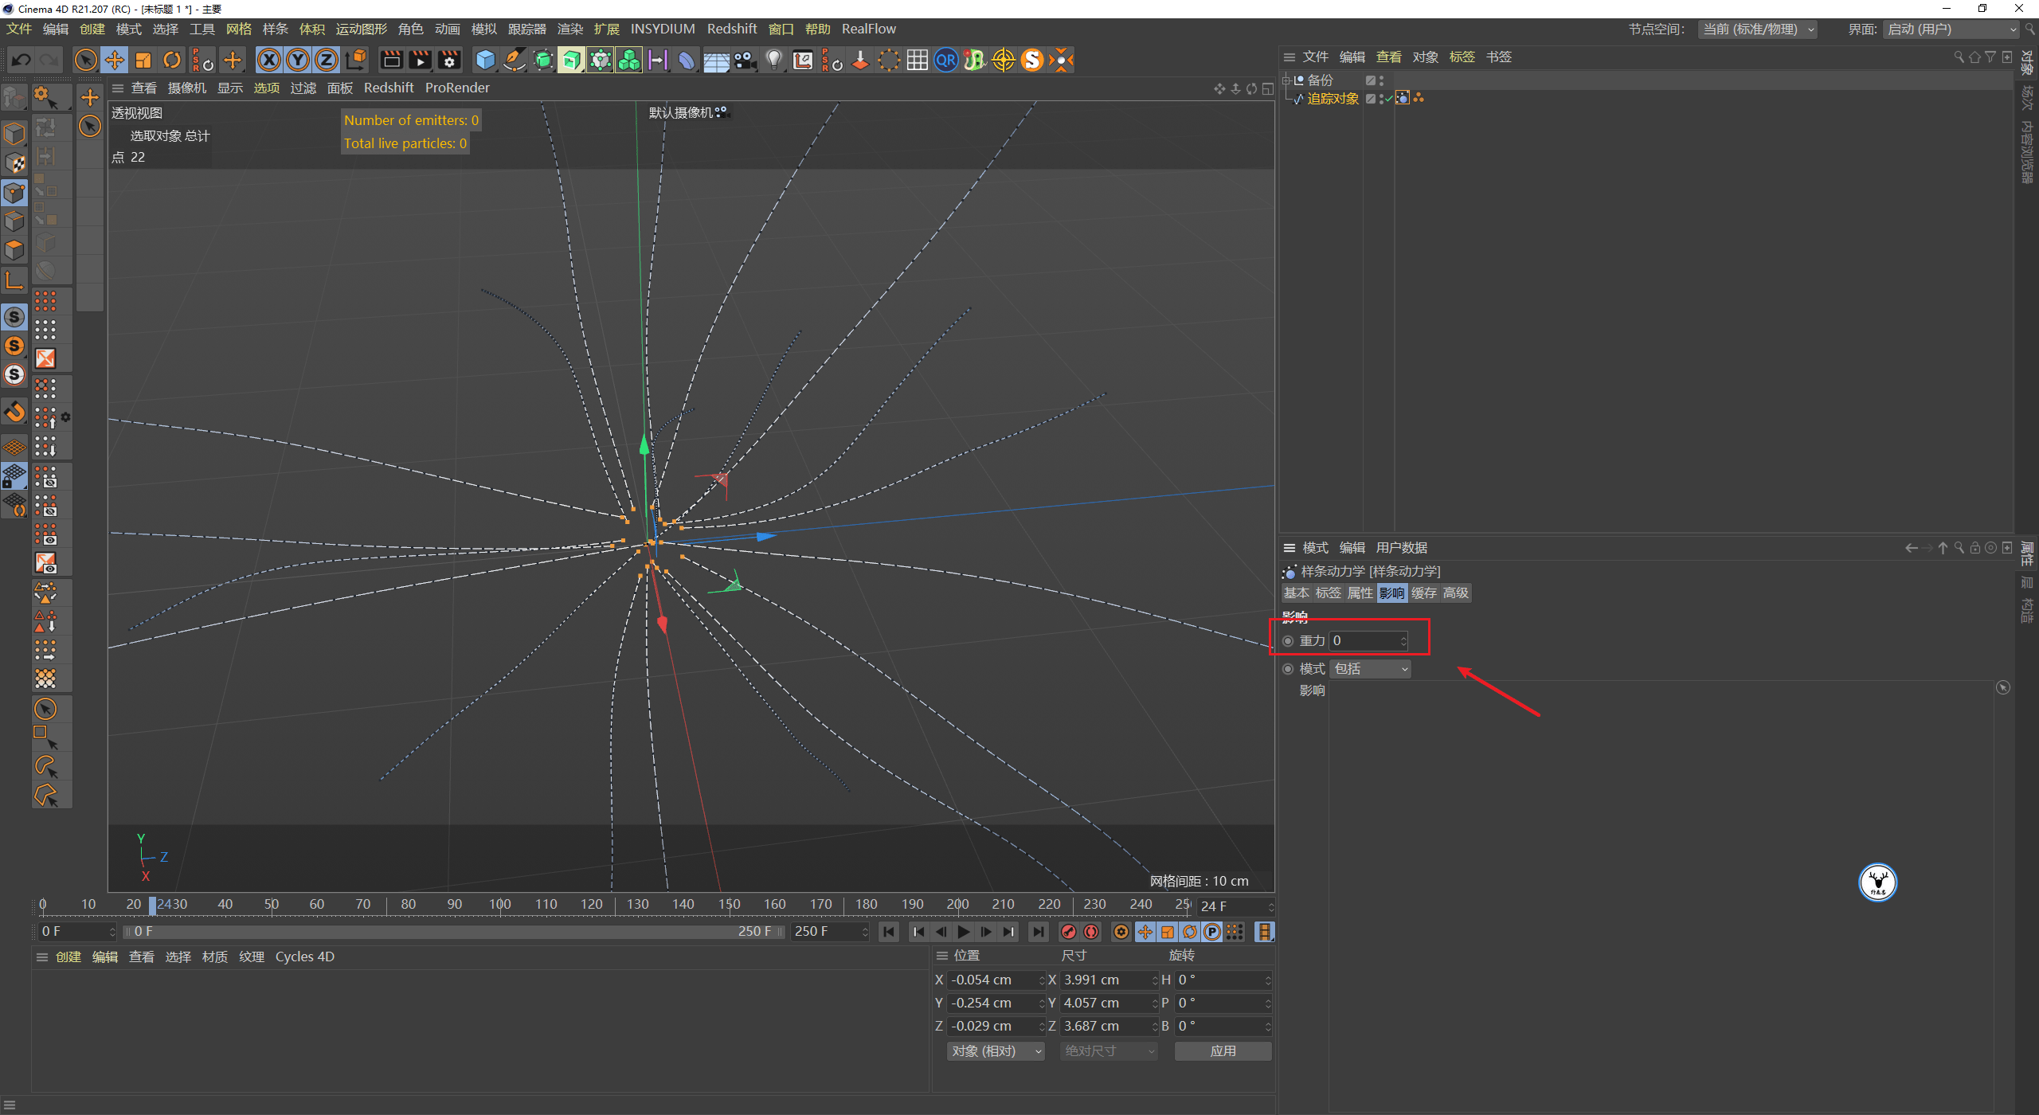The height and width of the screenshot is (1115, 2039).
Task: Click the QR interactive render icon
Action: pyautogui.click(x=945, y=60)
